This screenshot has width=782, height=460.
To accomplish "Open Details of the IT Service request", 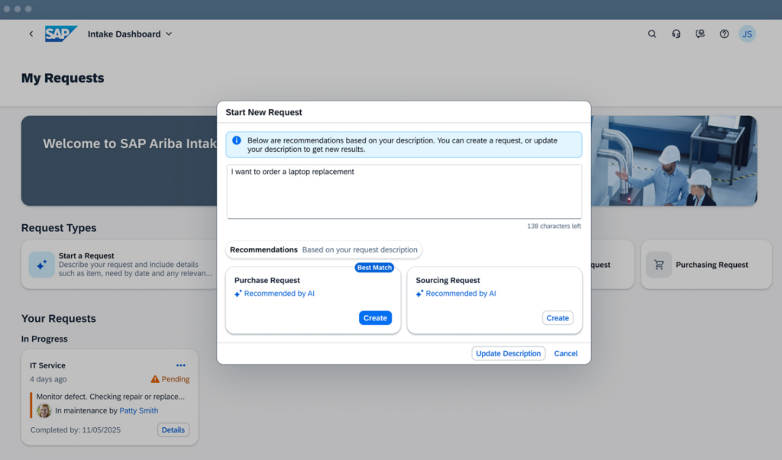I will [x=173, y=429].
